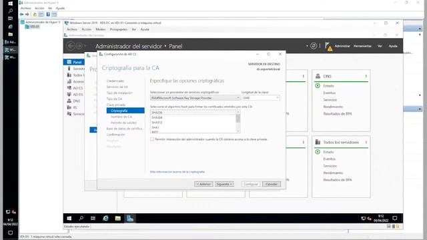
Task: Open more information about cryptography link
Action: pyautogui.click(x=177, y=172)
